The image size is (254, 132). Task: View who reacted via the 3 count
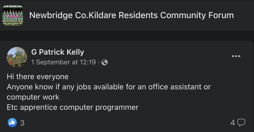(x=22, y=123)
